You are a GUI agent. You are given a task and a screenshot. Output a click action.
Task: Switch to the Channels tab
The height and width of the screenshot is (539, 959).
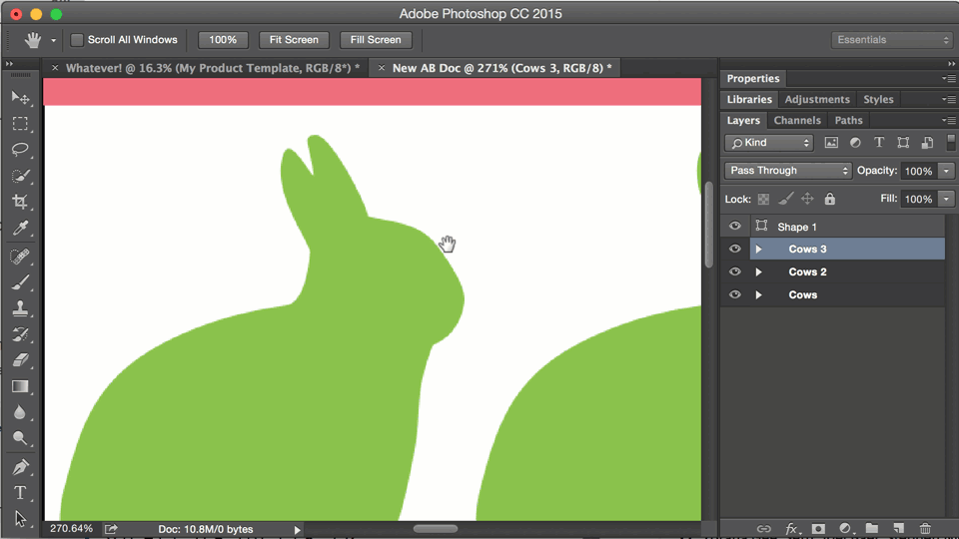(x=797, y=121)
